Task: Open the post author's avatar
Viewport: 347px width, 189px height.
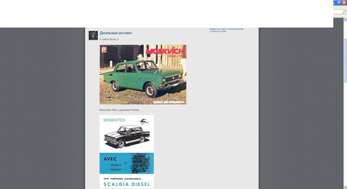Action: pyautogui.click(x=93, y=35)
